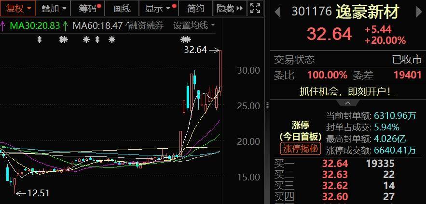
Task: Click the first event marker above chart
Action: point(40,40)
